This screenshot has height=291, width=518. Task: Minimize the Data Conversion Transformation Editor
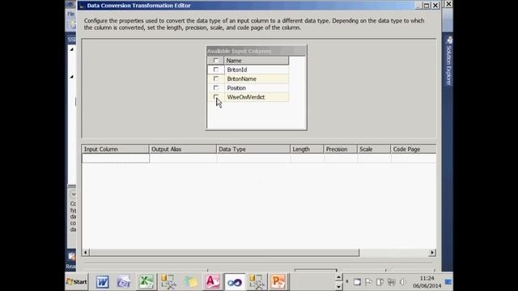click(418, 6)
